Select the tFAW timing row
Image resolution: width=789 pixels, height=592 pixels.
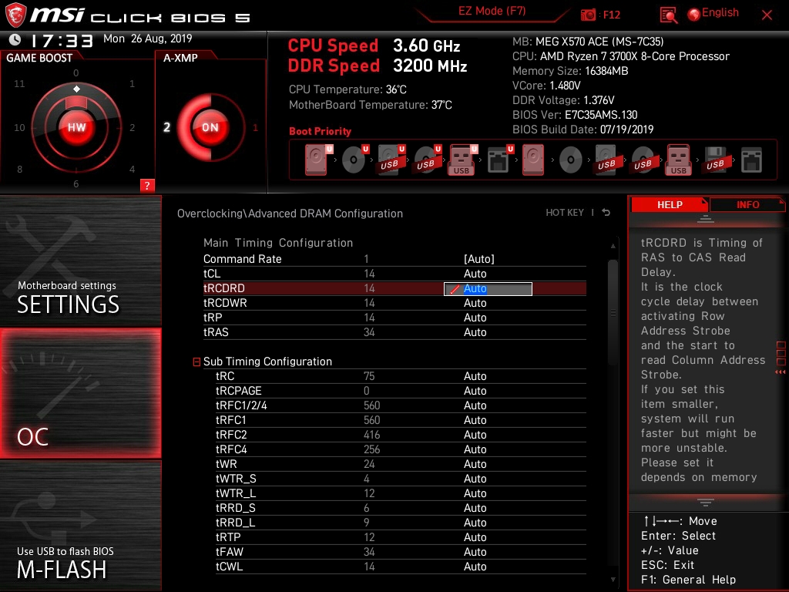point(401,552)
